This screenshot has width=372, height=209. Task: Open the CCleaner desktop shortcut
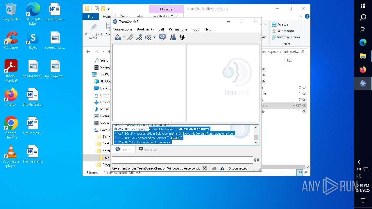pos(11,40)
